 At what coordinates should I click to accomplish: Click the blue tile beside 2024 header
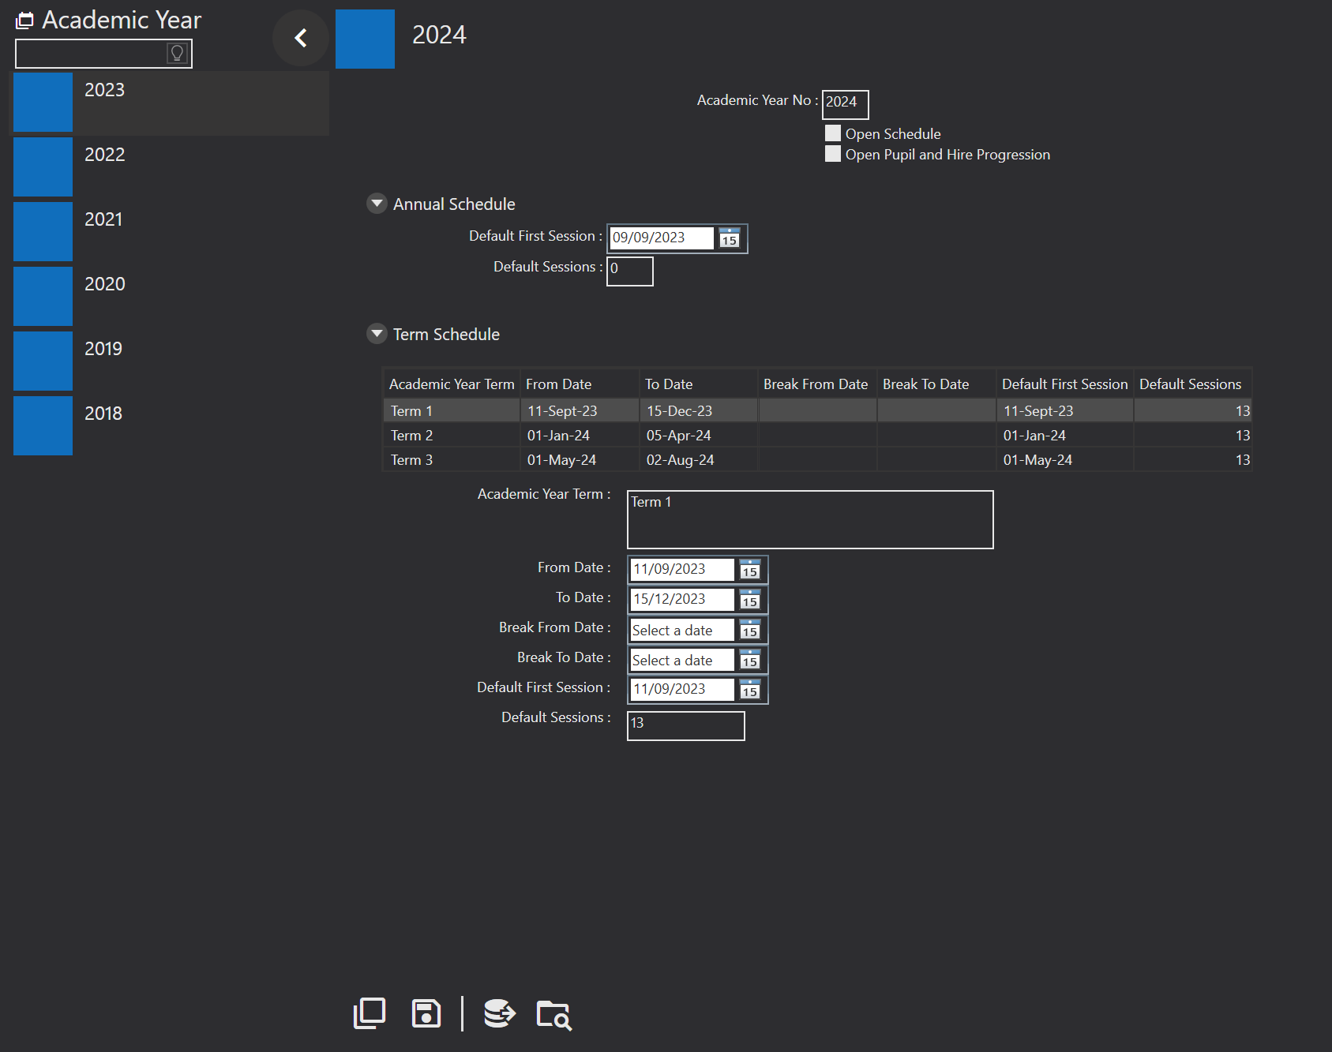pos(365,39)
